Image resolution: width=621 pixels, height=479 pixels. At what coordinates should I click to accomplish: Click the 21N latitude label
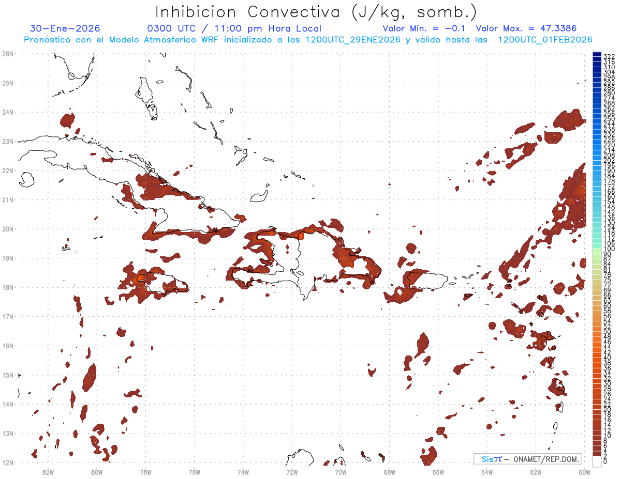coord(8,199)
